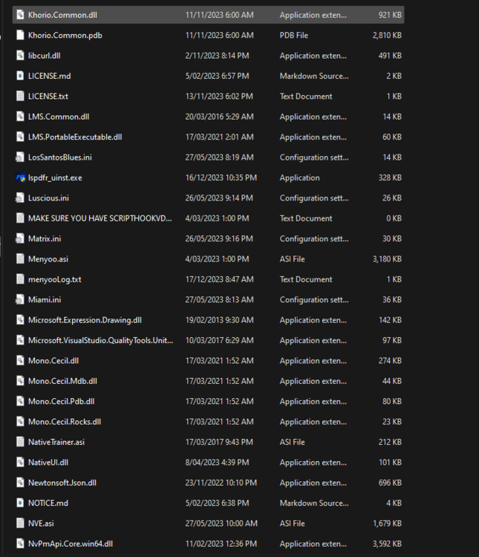Click the Microsoft.Expression.Drawing.dll file icon
Image resolution: width=479 pixels, height=557 pixels.
point(20,319)
